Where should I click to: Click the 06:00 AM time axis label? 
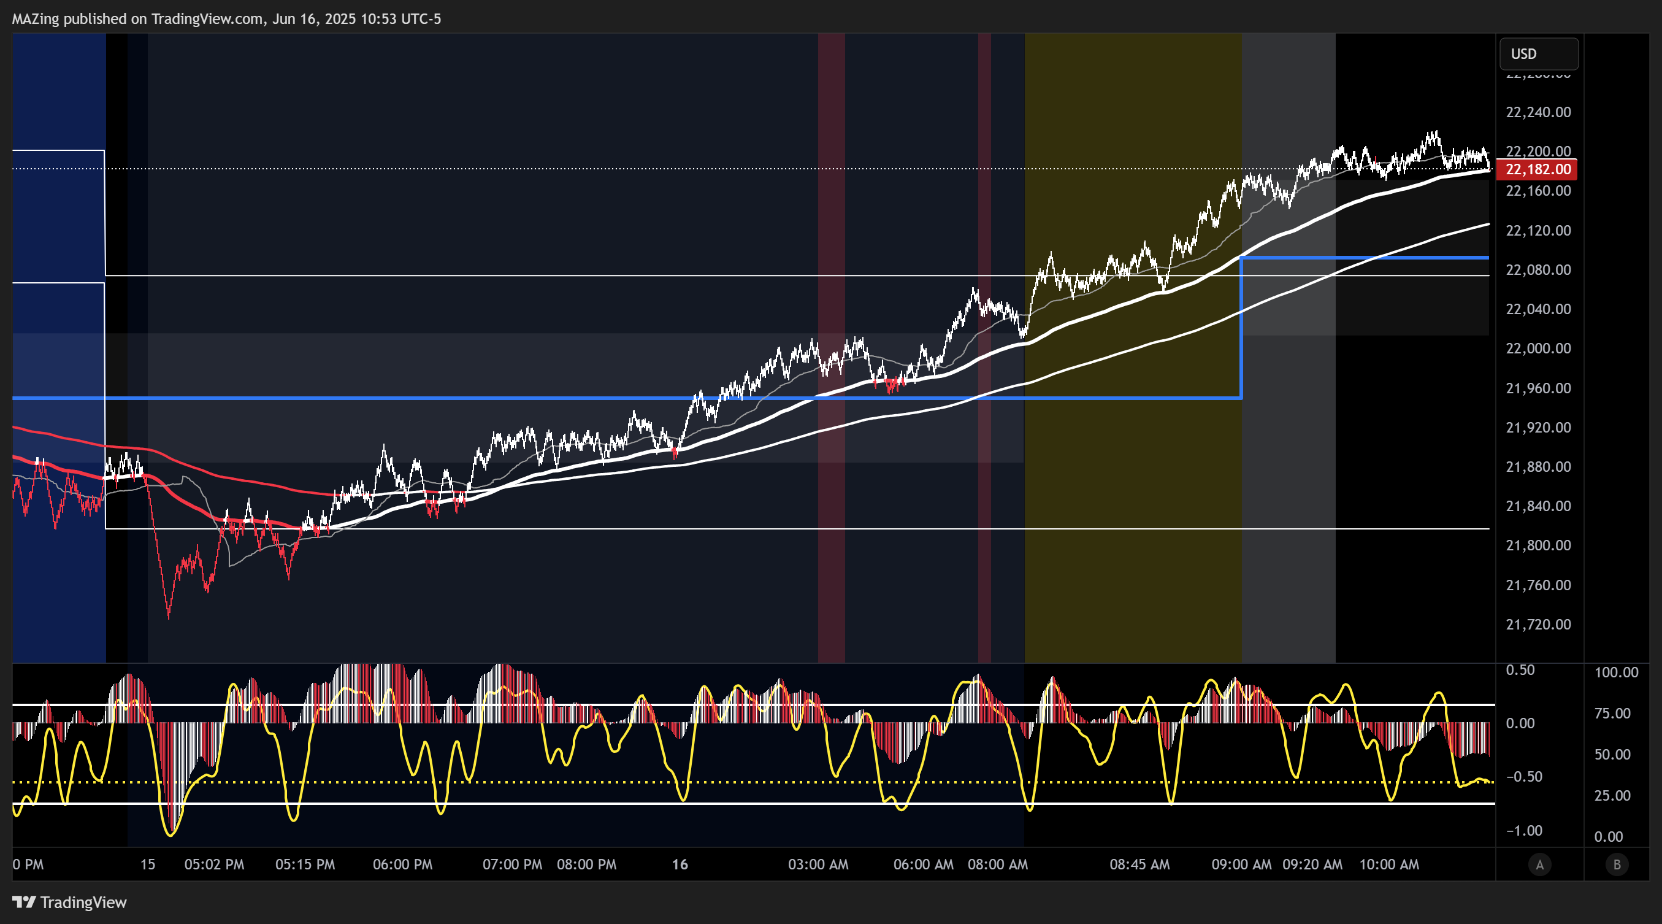[923, 864]
